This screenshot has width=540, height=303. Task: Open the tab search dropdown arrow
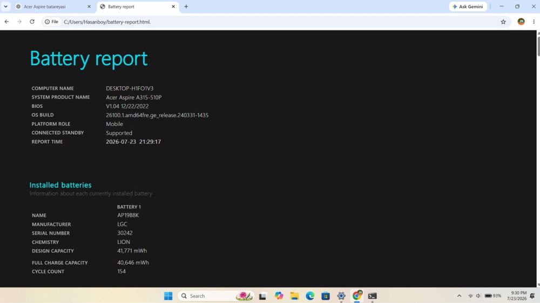5,6
